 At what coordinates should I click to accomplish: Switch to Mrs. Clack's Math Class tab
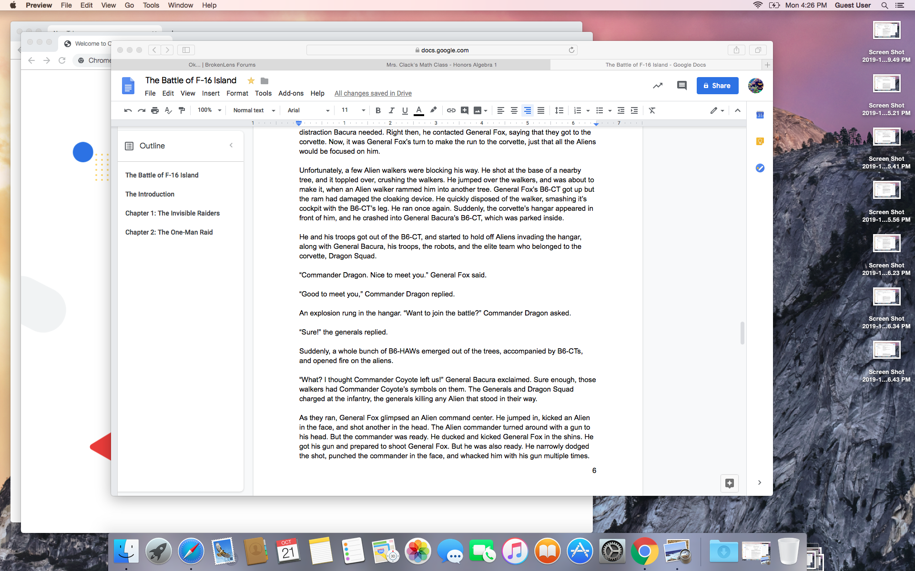441,65
